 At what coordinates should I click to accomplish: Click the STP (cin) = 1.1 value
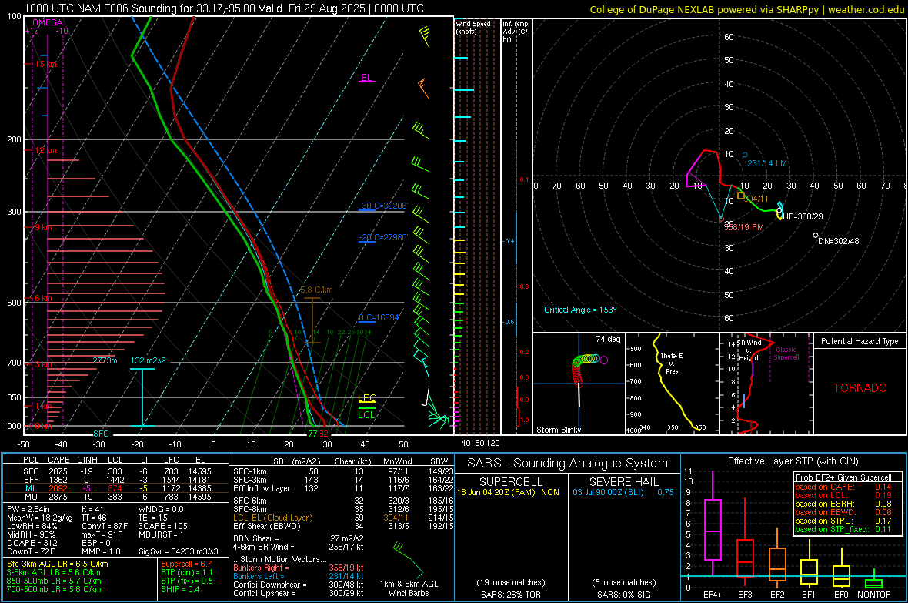click(x=187, y=572)
